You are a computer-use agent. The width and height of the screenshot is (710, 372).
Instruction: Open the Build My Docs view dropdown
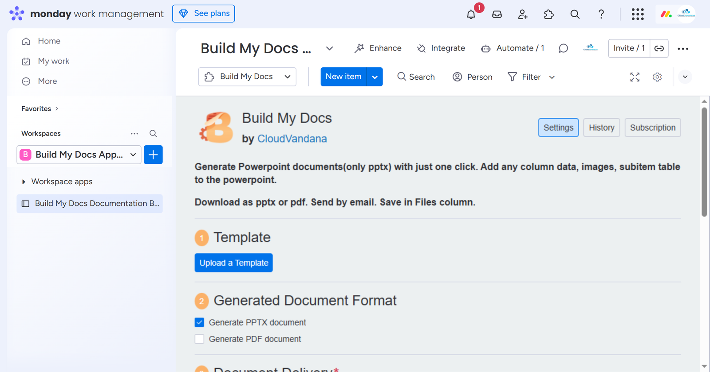pyautogui.click(x=247, y=77)
